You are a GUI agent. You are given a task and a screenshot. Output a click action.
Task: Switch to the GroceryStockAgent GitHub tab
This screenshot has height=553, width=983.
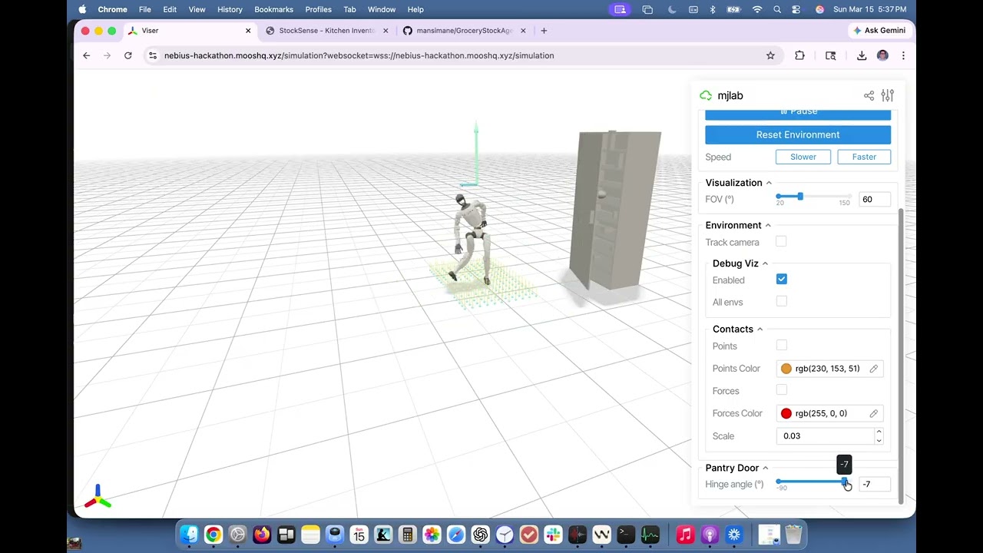464,31
